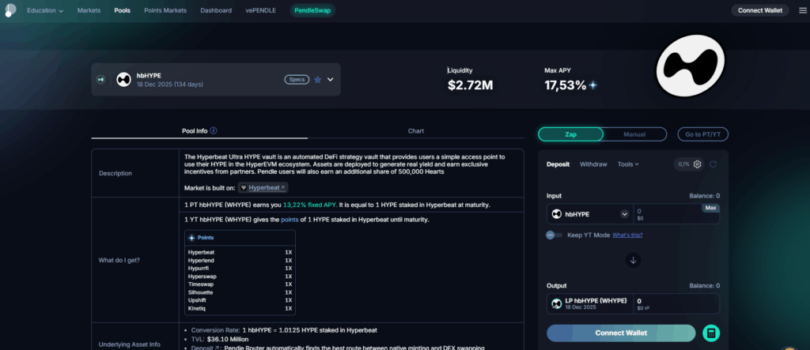
Task: Click the Specs button
Action: [297, 80]
